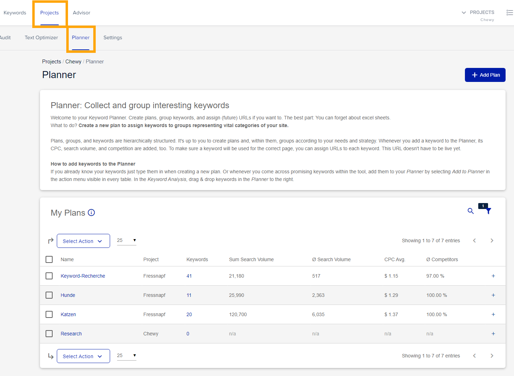514x376 pixels.
Task: Click the Add Plan button
Action: 485,75
